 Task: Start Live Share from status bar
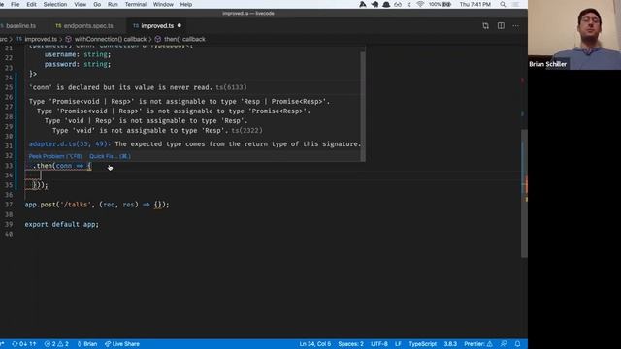[122, 344]
